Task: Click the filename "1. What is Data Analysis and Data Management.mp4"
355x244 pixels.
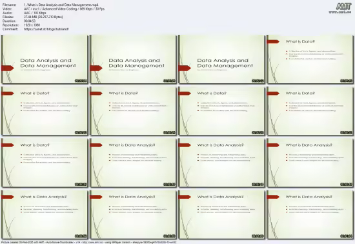Action: [x=61, y=5]
